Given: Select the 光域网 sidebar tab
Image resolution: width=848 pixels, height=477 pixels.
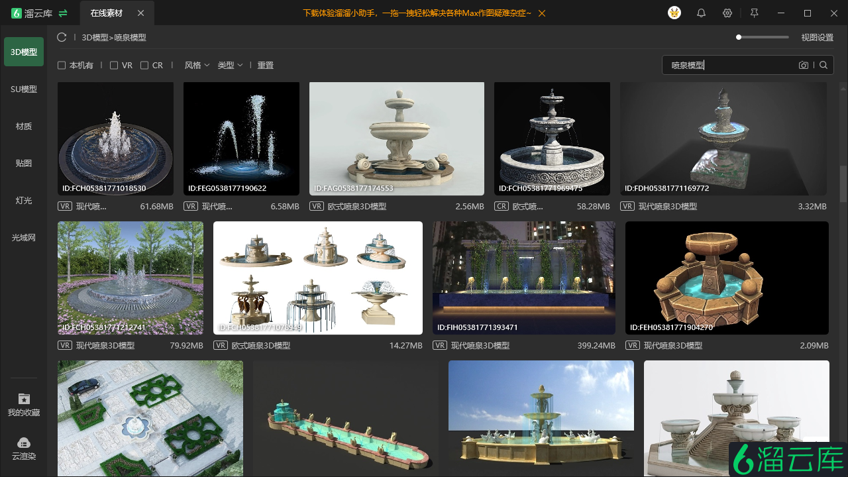Looking at the screenshot, I should tap(24, 237).
